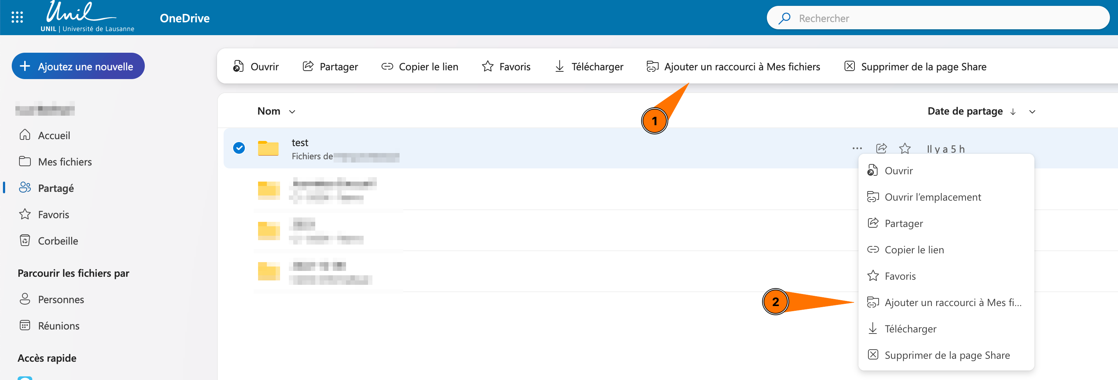Open the three-dots menu on test row
The height and width of the screenshot is (380, 1118).
(x=857, y=149)
